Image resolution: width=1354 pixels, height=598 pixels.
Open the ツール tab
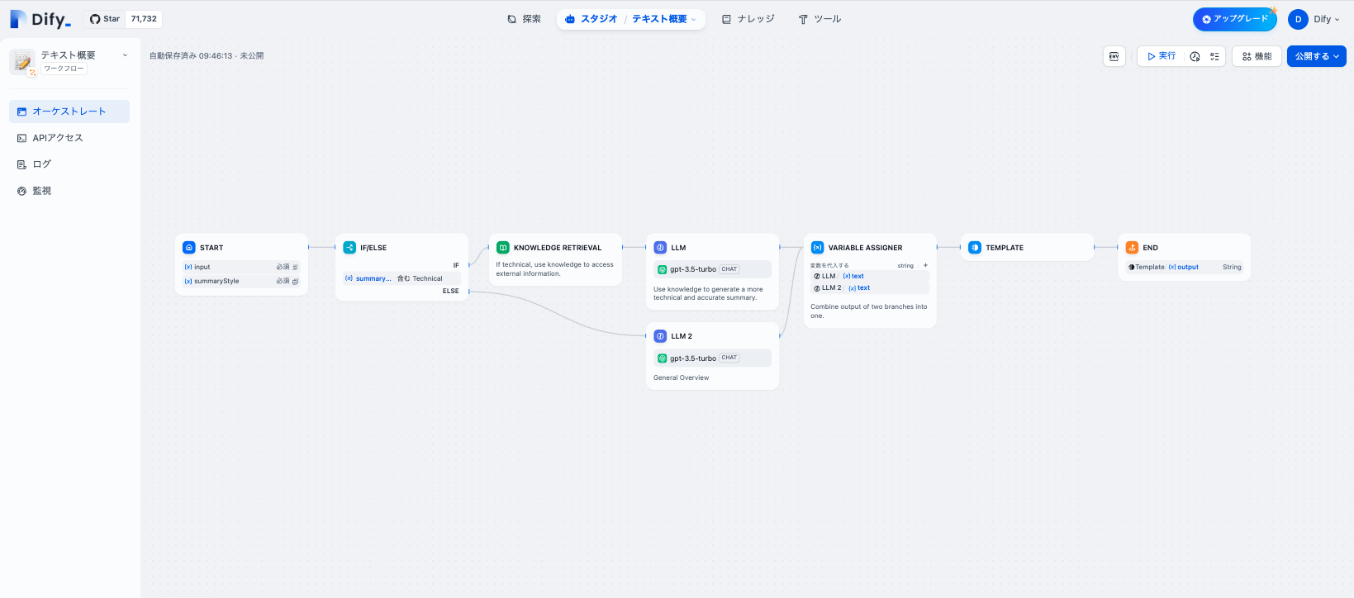click(819, 19)
